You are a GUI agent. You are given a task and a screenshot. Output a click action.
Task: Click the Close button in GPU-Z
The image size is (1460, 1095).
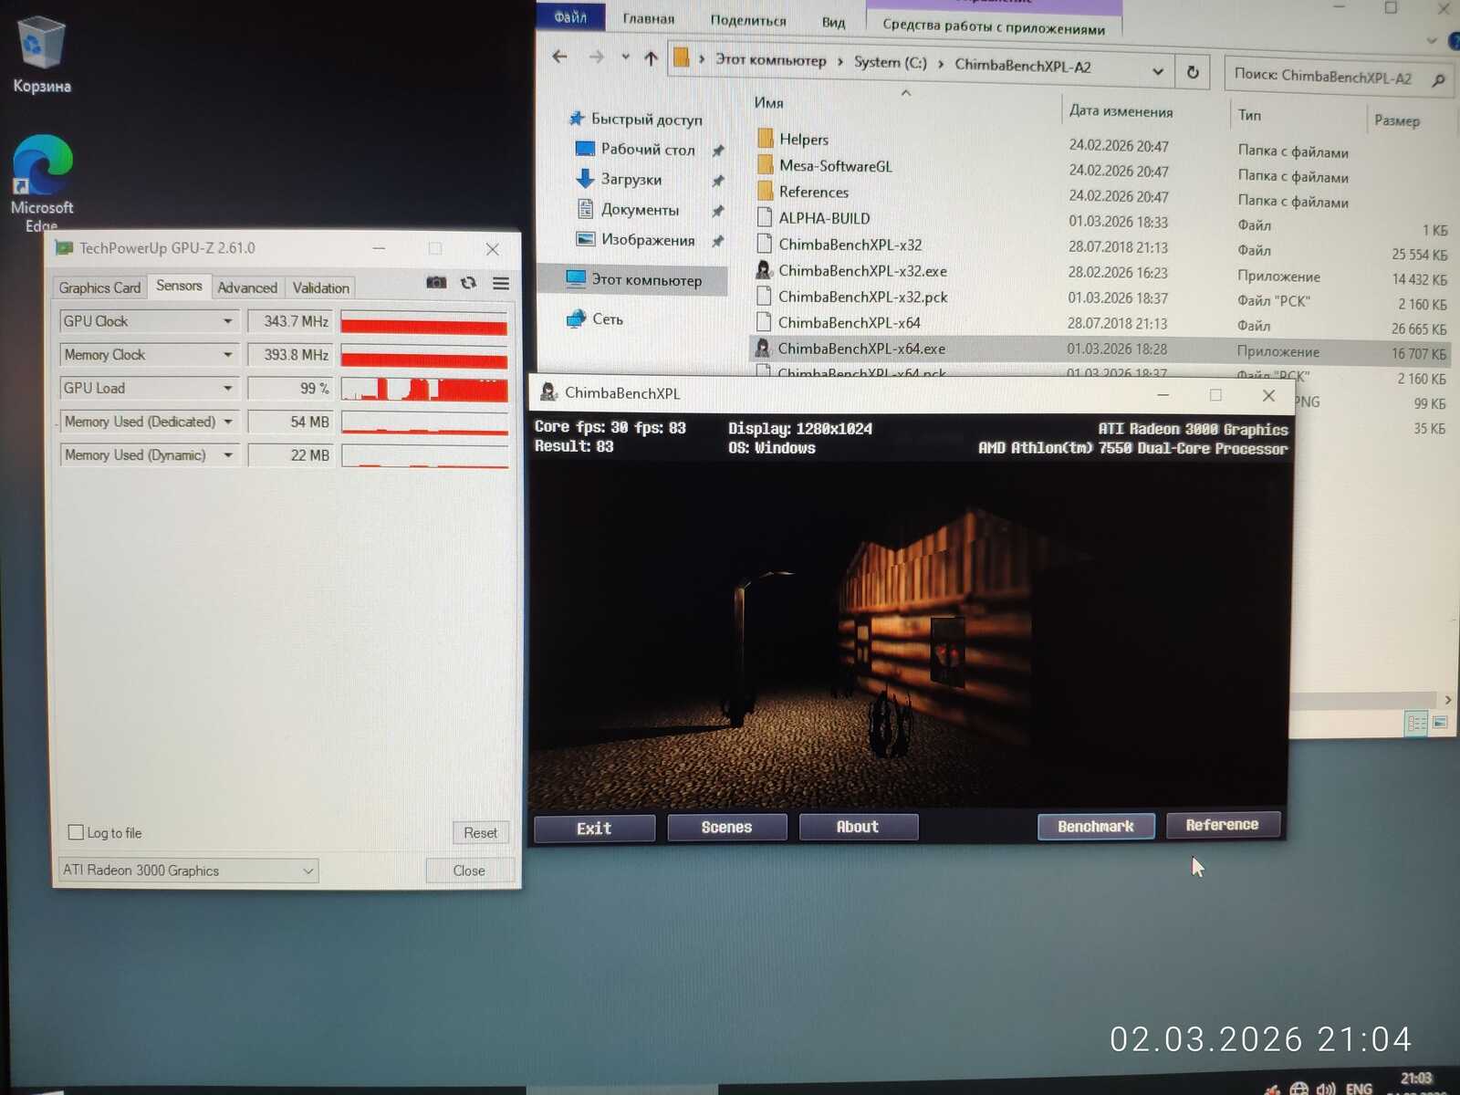pos(469,871)
